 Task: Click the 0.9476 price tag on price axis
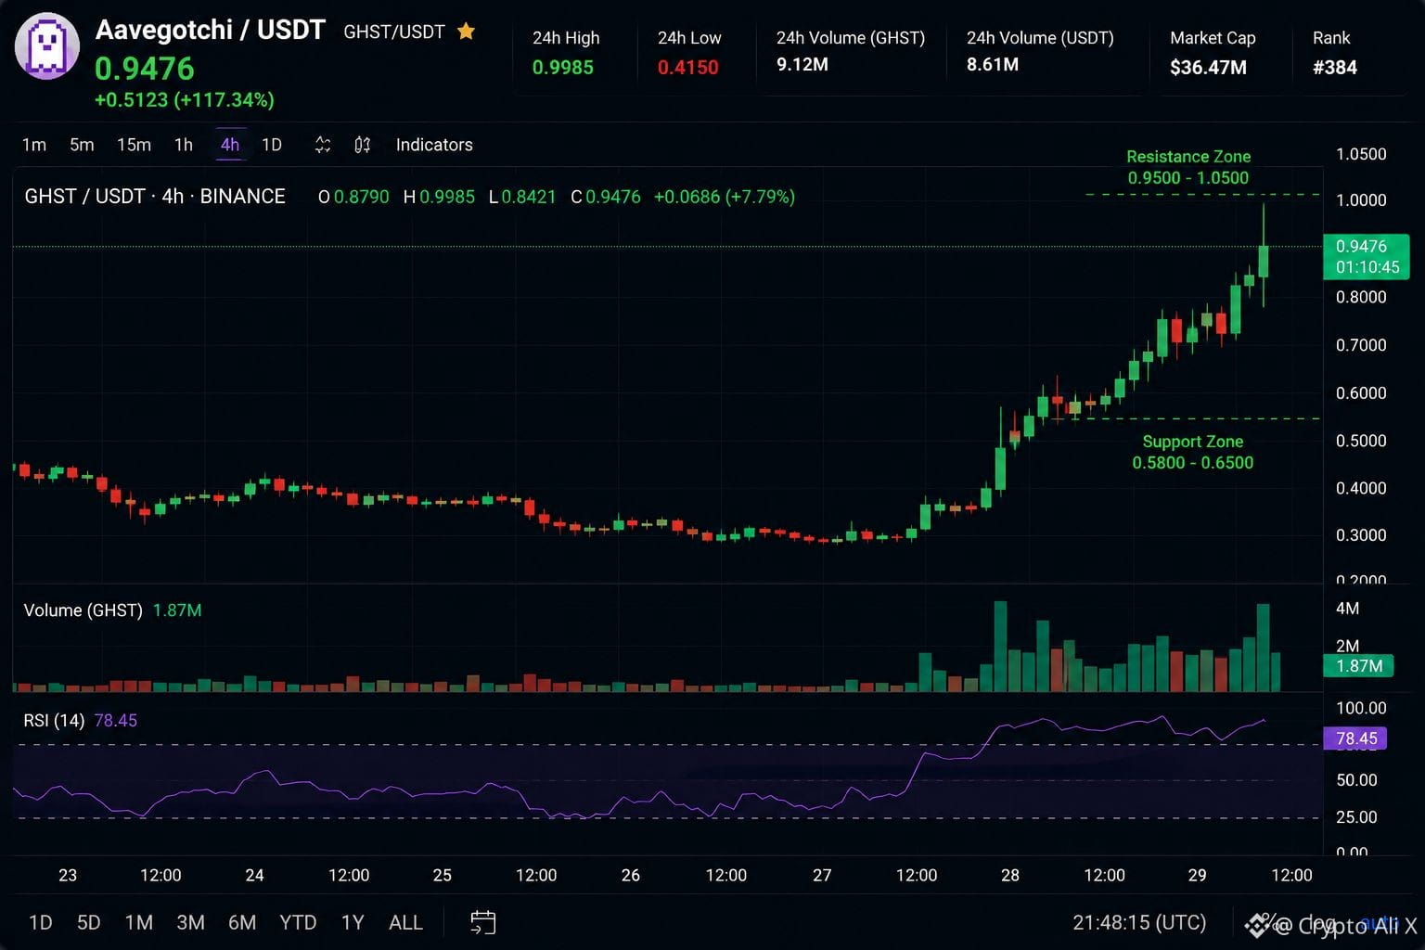[1366, 257]
